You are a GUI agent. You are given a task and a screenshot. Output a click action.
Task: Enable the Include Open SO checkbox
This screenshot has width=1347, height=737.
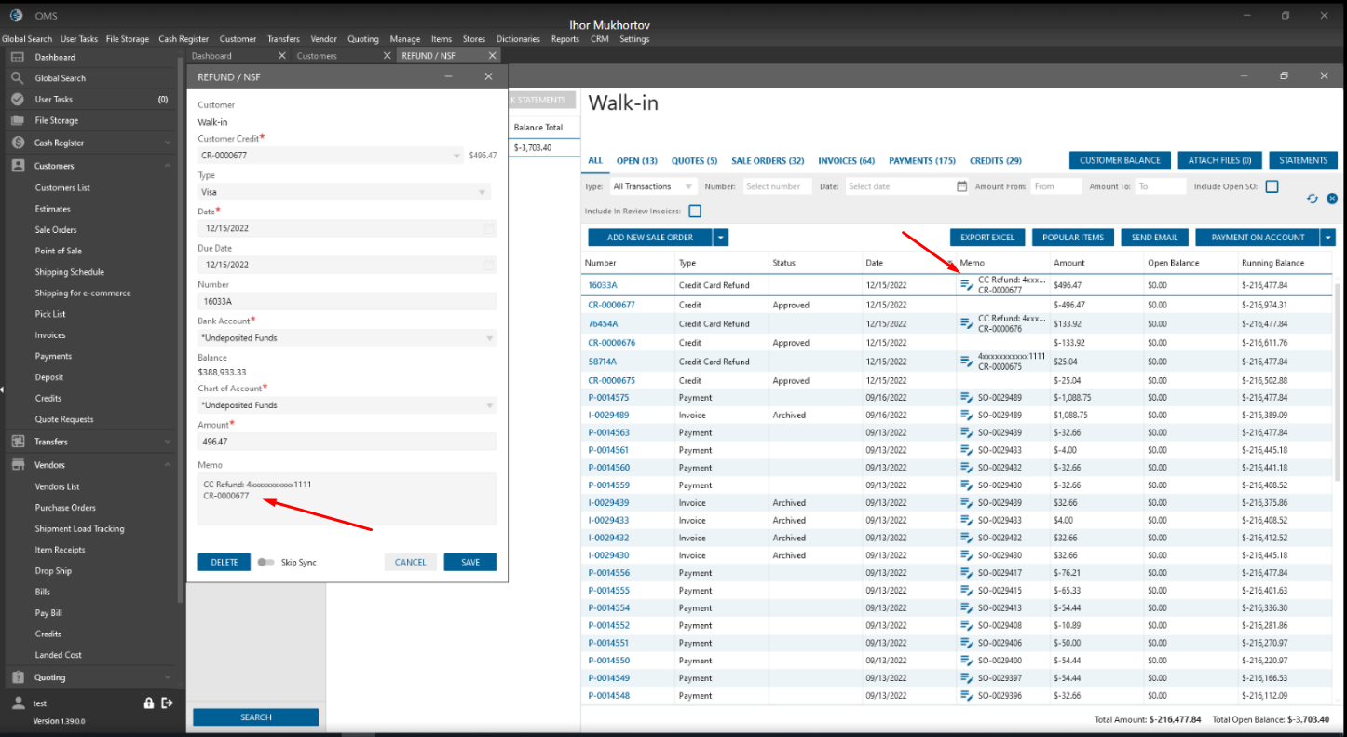1272,186
